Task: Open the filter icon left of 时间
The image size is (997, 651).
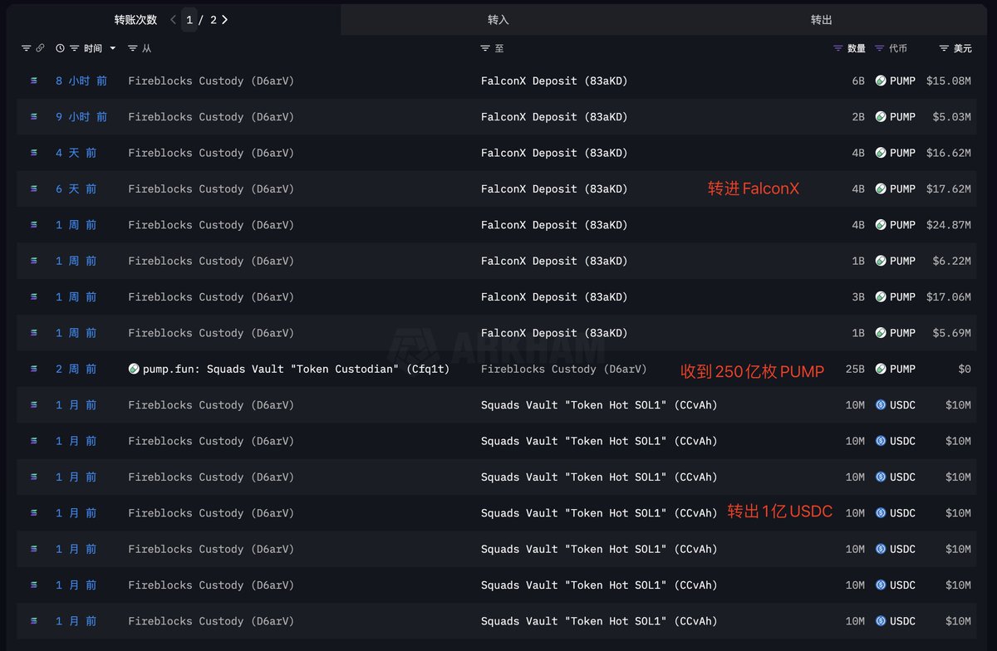Action: [x=75, y=48]
